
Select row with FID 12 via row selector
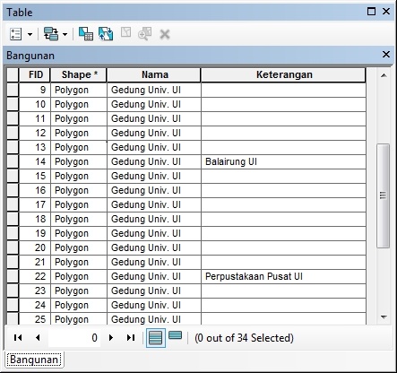(13, 133)
